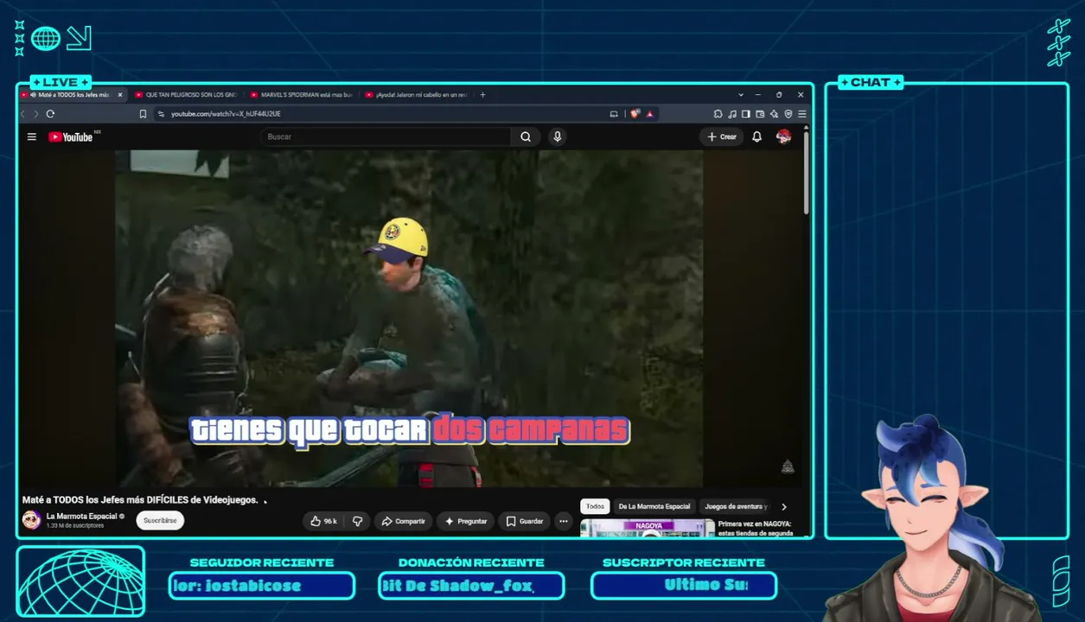Viewport: 1085px width, 622px height.
Task: Switch to 'QUE TAN PELIGROSO SON LOS GNO' tab
Action: 185,95
